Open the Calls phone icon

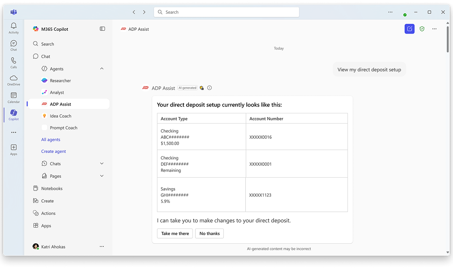pos(13,61)
